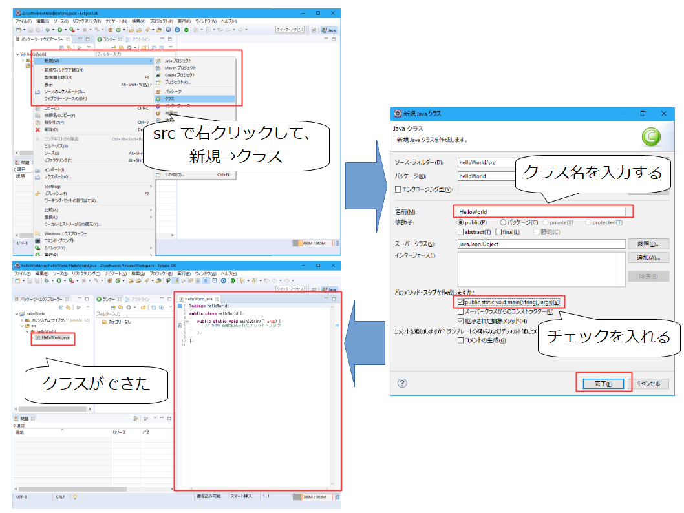Image resolution: width=684 pixels, height=513 pixels.
Task: Choose リフレッシュ(F) in the context menu
Action: point(94,194)
